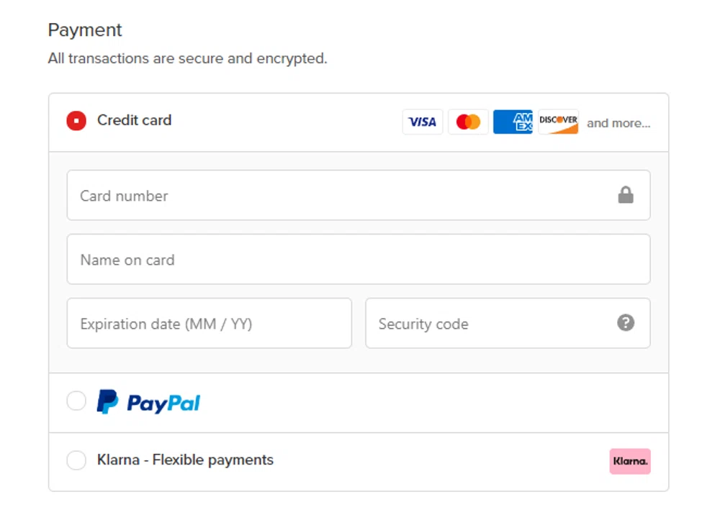Click the Name on card field
This screenshot has height=515, width=720.
click(x=359, y=259)
